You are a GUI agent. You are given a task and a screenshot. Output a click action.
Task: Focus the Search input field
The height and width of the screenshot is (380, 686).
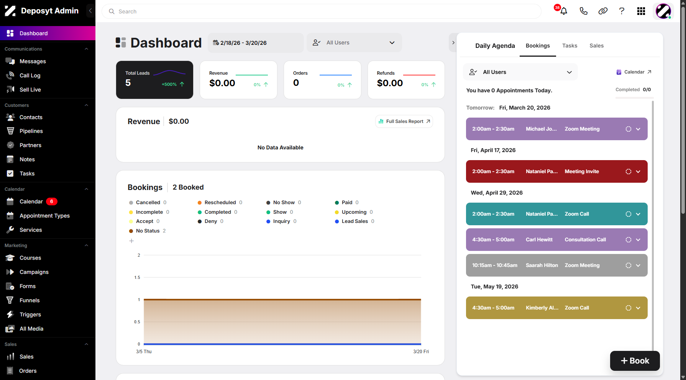[x=321, y=11]
